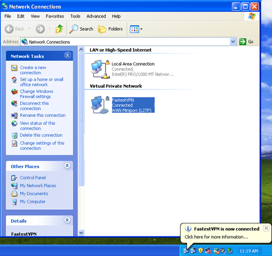Open the Edit menu
This screenshot has width=272, height=256.
(21, 16)
